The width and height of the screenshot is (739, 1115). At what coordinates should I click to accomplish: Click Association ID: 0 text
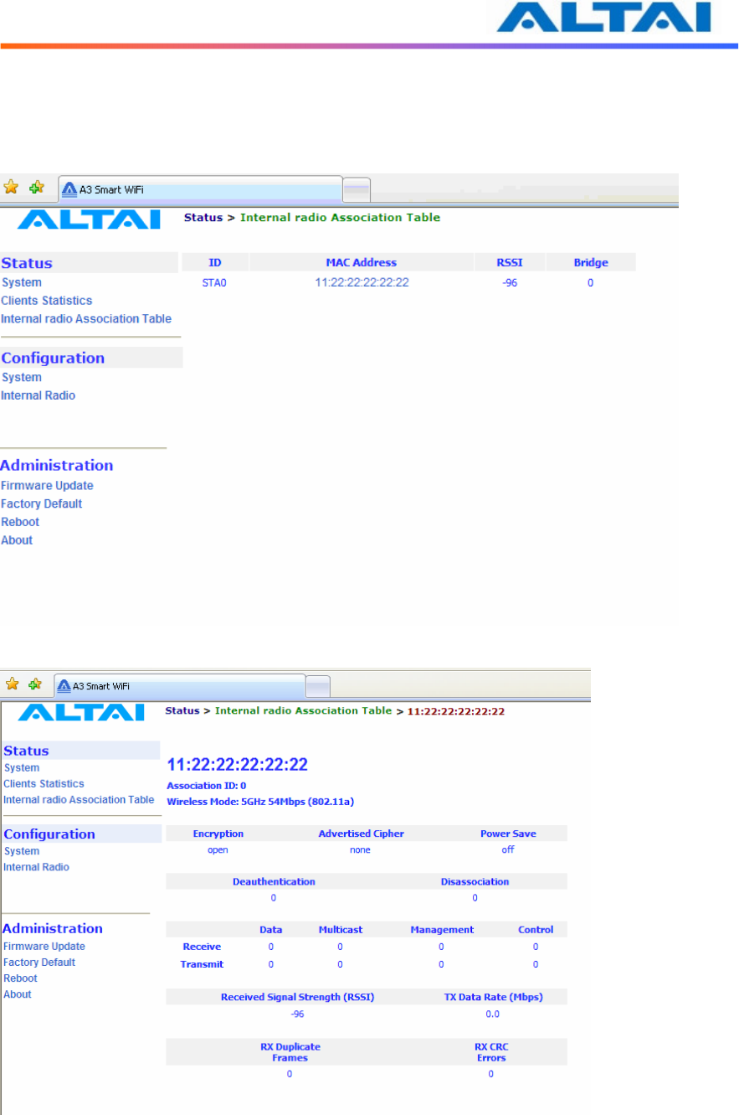click(207, 786)
